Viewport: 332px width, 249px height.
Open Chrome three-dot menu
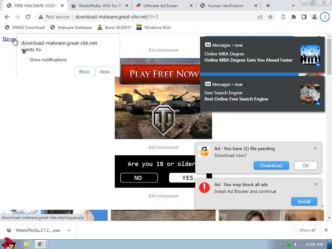pyautogui.click(x=325, y=17)
